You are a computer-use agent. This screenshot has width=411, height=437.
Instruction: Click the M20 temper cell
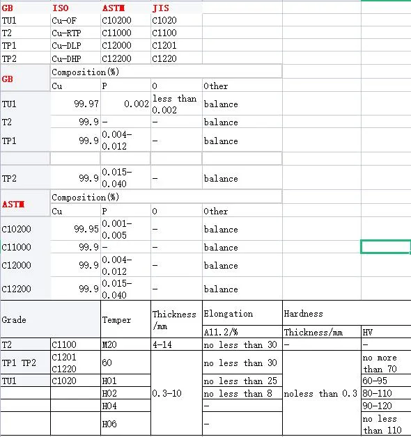coord(125,344)
